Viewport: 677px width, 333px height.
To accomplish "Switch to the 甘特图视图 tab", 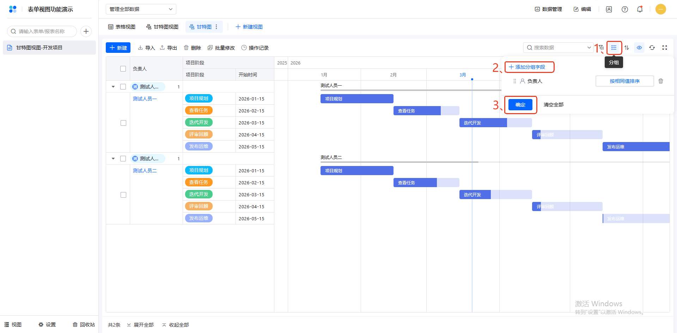I will [x=162, y=27].
